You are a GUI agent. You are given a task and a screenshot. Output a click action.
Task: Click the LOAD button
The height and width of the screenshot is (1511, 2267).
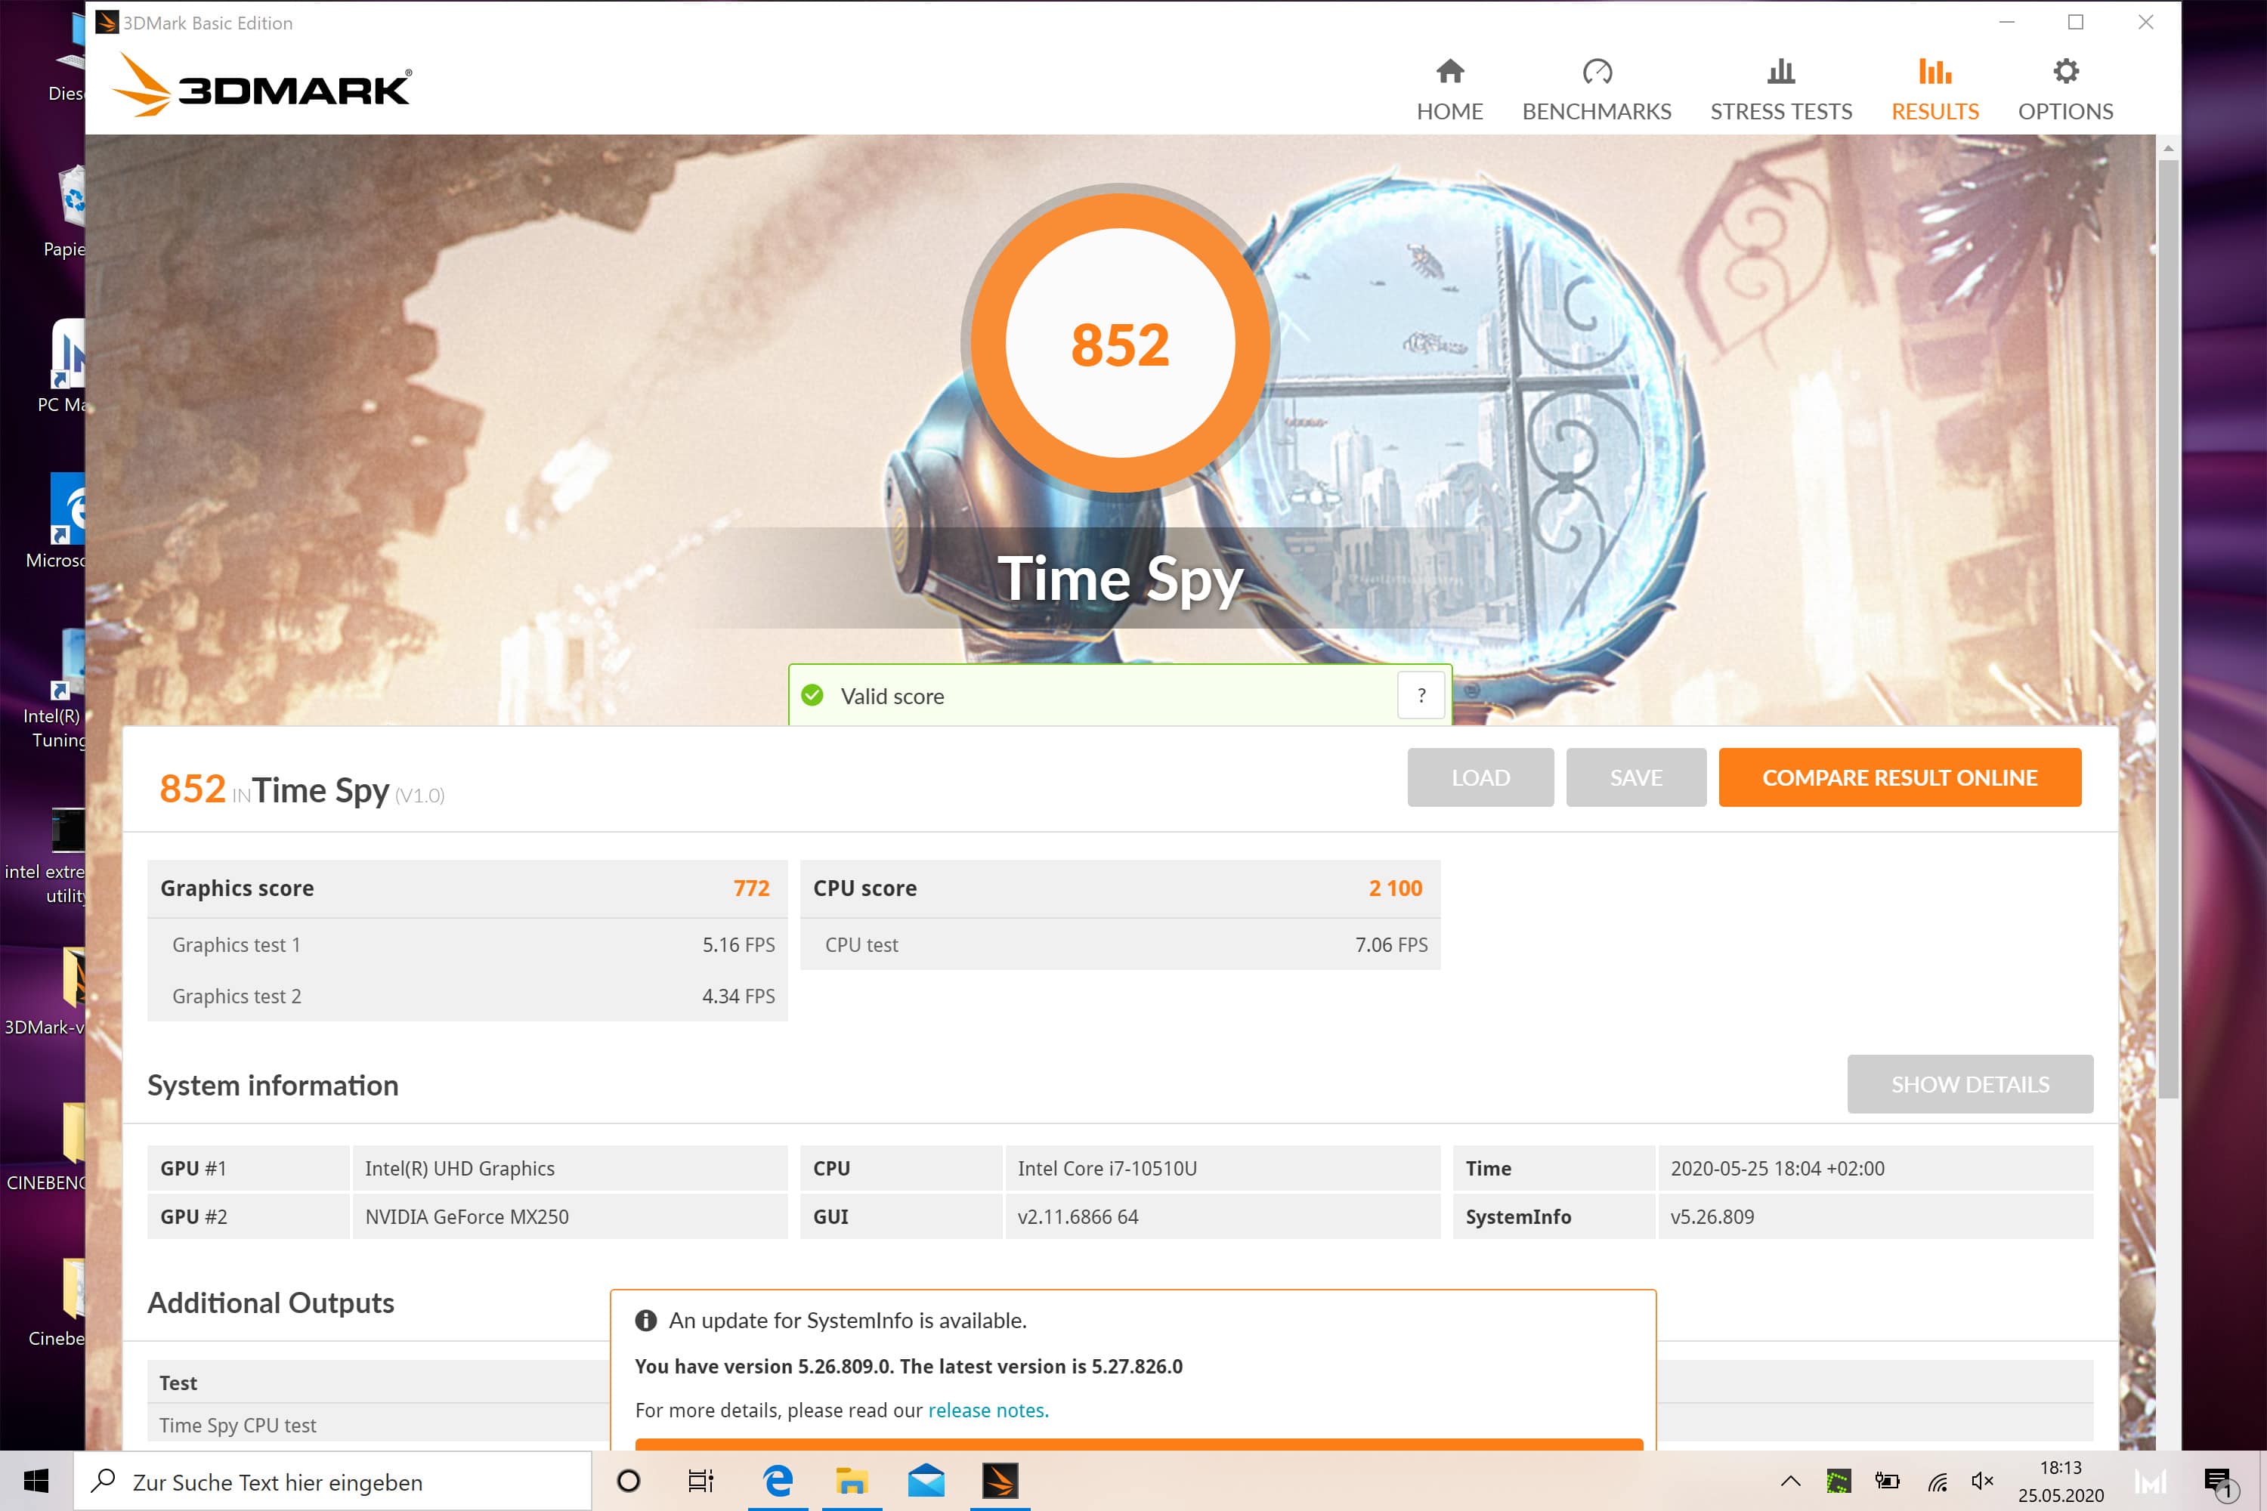click(x=1480, y=777)
